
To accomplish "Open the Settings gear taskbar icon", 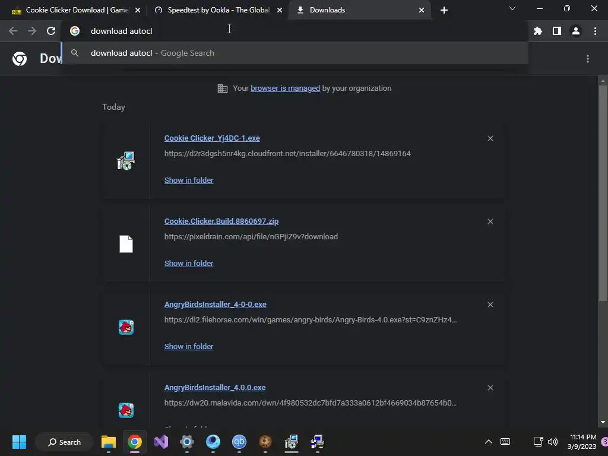I will 187,442.
